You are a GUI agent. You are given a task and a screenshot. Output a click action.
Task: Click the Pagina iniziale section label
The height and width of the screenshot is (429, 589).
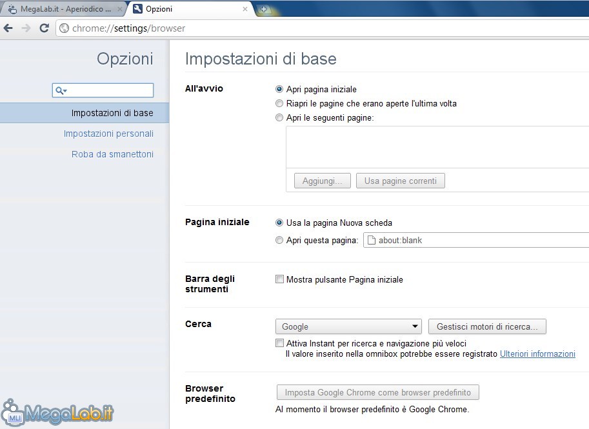(217, 222)
